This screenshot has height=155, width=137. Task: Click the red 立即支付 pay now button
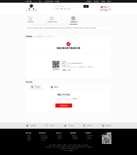(64, 106)
